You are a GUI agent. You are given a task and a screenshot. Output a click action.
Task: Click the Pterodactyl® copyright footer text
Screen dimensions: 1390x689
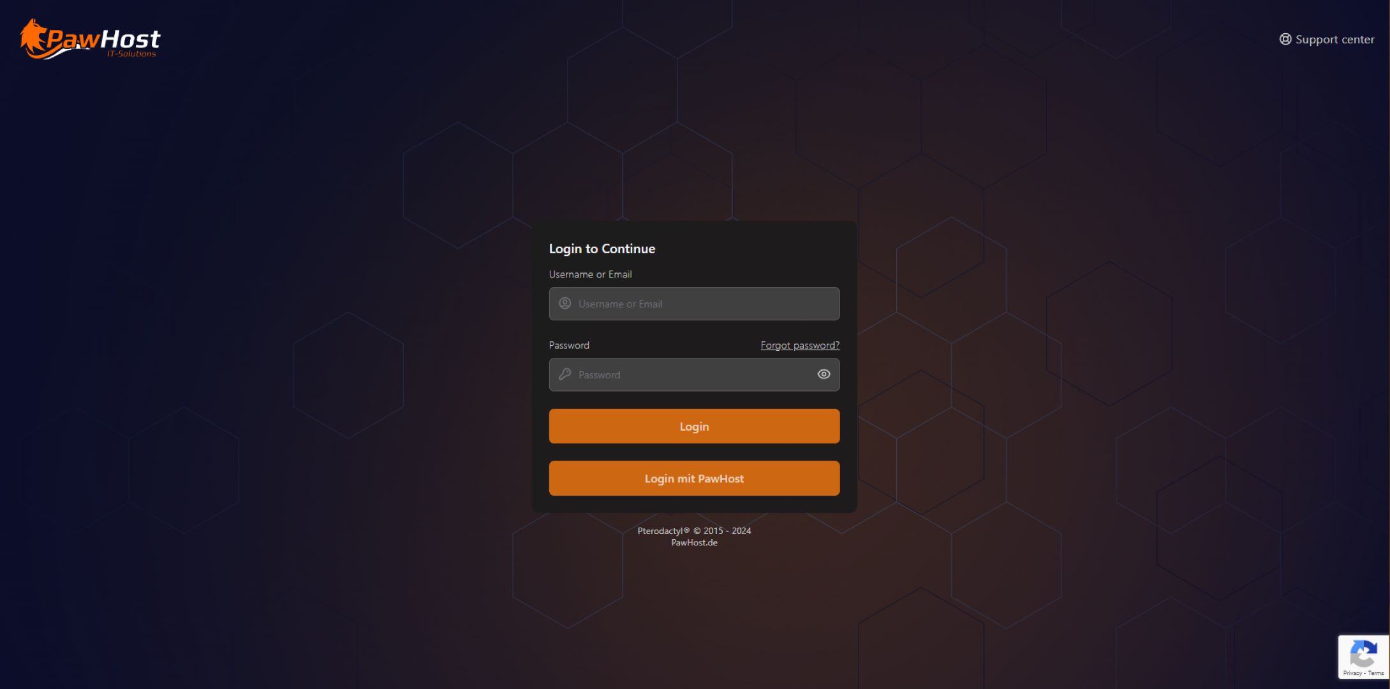[x=694, y=531]
